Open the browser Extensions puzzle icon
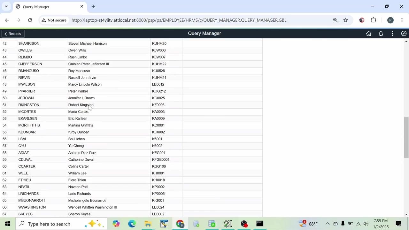The width and height of the screenshot is (409, 230). [374, 20]
